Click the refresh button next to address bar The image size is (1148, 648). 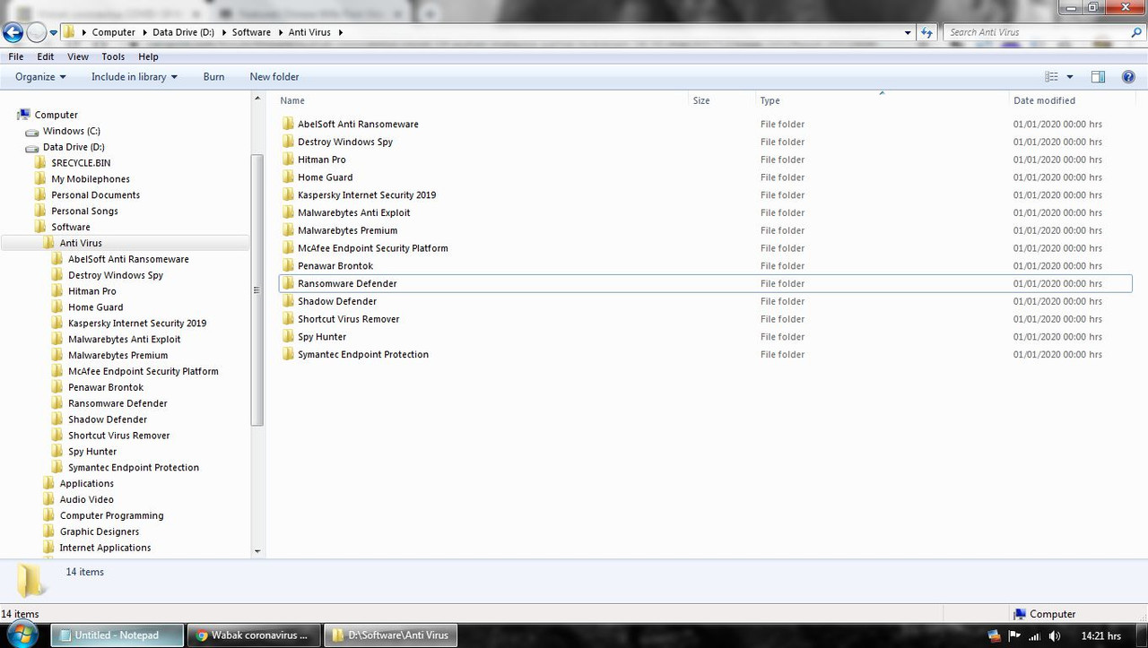(x=927, y=32)
